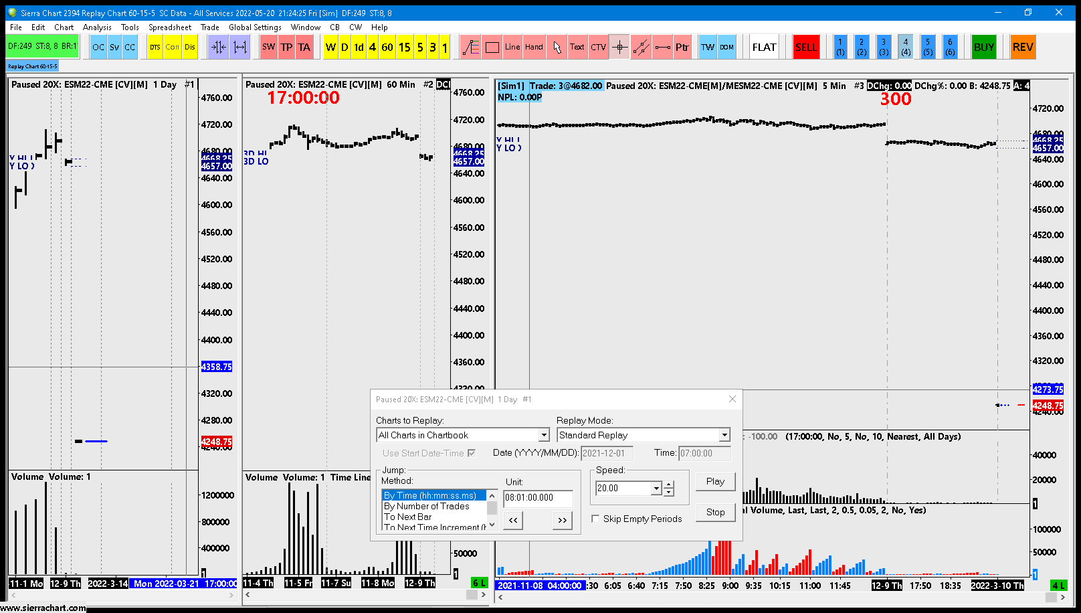The width and height of the screenshot is (1081, 613).
Task: Click the DTS toolbar button
Action: pyautogui.click(x=155, y=47)
